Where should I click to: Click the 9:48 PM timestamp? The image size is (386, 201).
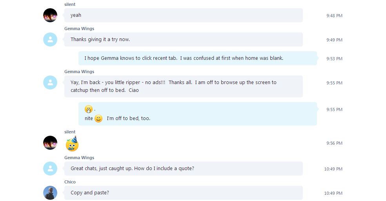tap(334, 16)
